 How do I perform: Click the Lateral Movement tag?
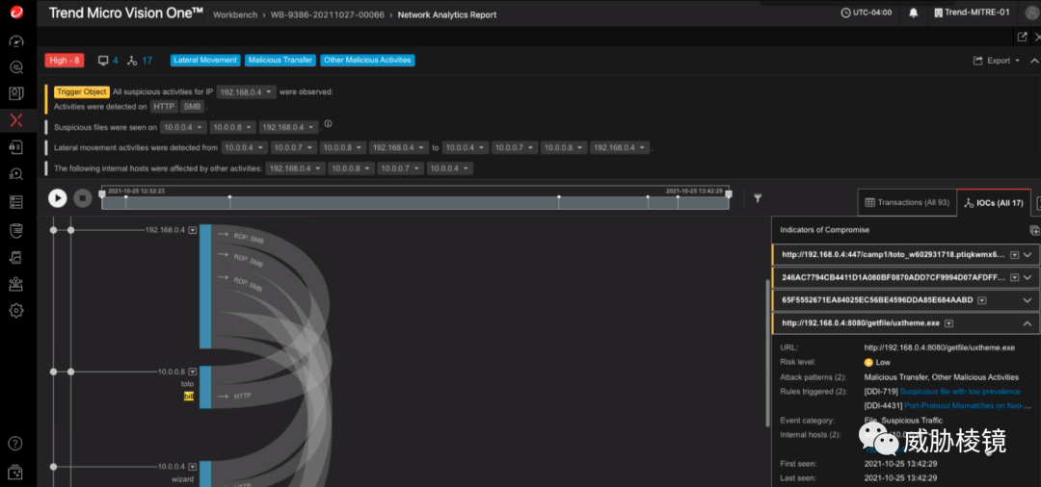[x=205, y=61]
